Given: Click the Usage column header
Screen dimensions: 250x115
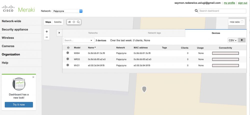Looking at the screenshot, I should tap(200, 48).
